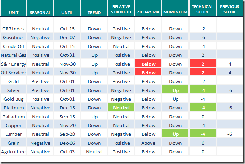Select the RELATIVE STRENGTH header cell
The height and width of the screenshot is (164, 245).
[121, 9]
